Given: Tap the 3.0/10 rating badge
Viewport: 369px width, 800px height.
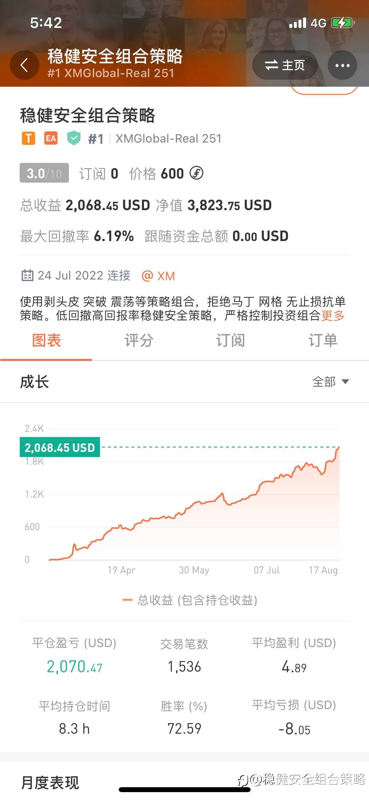Looking at the screenshot, I should coord(44,173).
